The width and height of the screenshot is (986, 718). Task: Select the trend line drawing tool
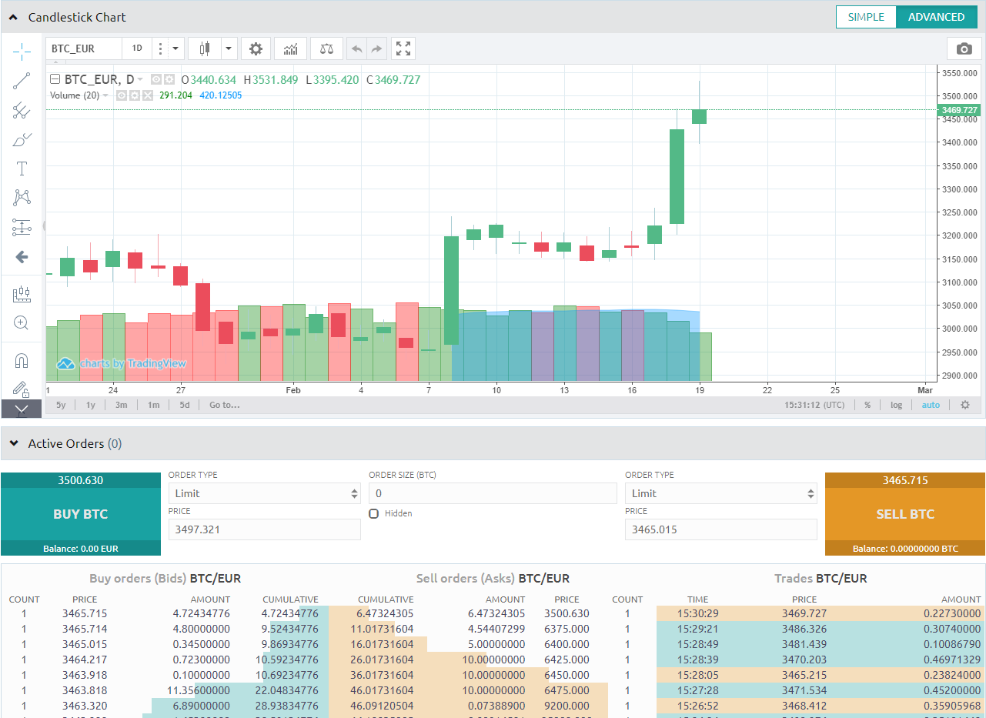pos(22,81)
